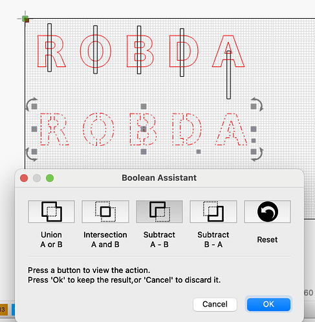Viewport: 315px width, 322px height.
Task: Click the bottom-right rotate handle of selection
Action: tap(257, 154)
